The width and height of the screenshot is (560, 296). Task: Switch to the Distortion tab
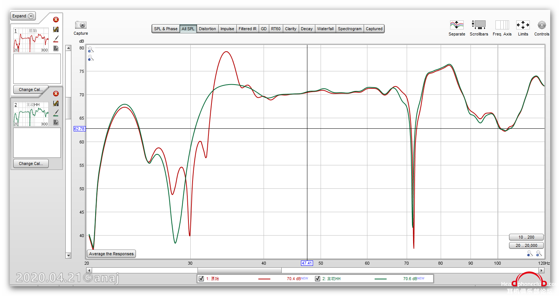coord(208,29)
